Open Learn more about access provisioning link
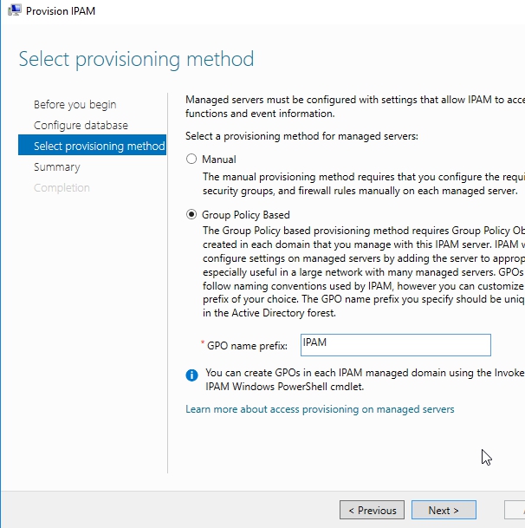Viewport: 525px width, 528px height. 320,409
